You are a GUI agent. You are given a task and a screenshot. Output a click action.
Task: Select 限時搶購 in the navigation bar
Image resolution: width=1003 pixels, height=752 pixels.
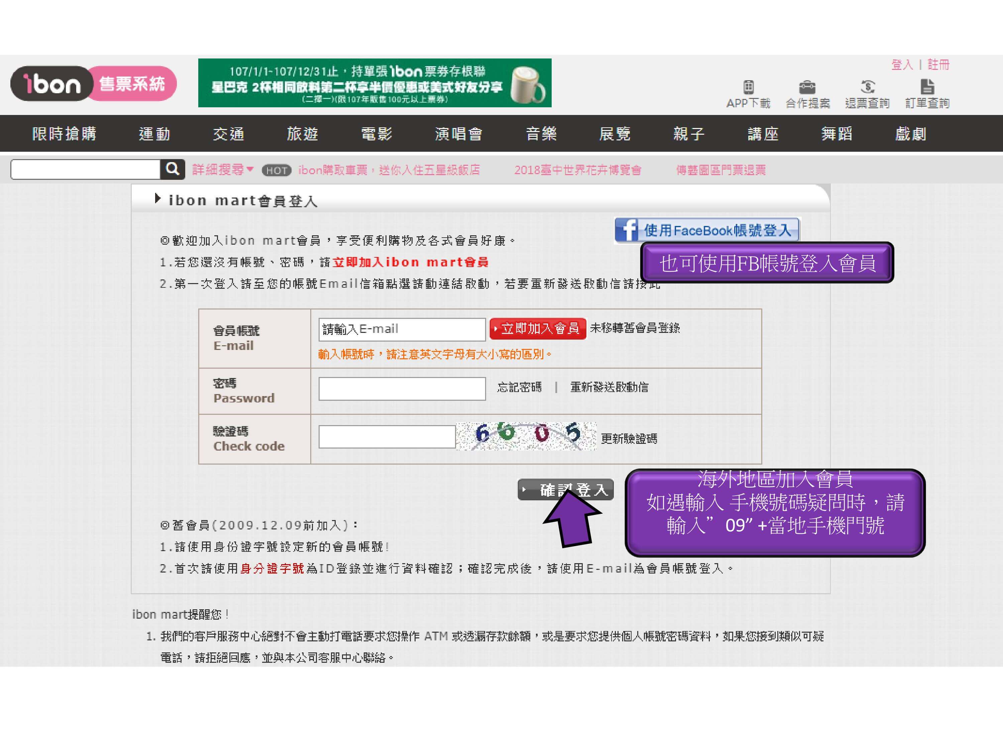tap(64, 134)
